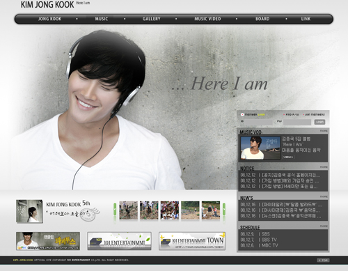Open news item starting with '[마이데일리]'
Viewport: 348px width, 271px height.
pos(281,205)
